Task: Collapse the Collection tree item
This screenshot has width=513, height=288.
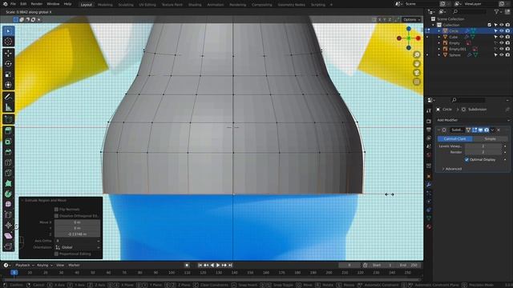Action: tap(434, 25)
